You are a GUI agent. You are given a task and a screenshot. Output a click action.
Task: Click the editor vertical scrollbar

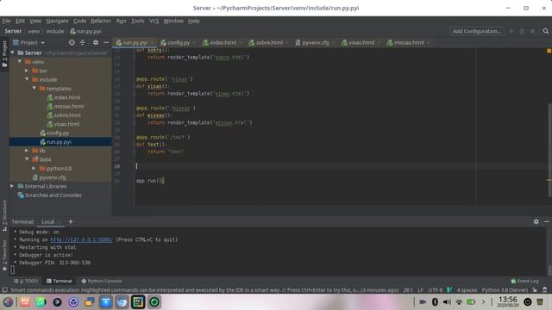pyautogui.click(x=549, y=149)
